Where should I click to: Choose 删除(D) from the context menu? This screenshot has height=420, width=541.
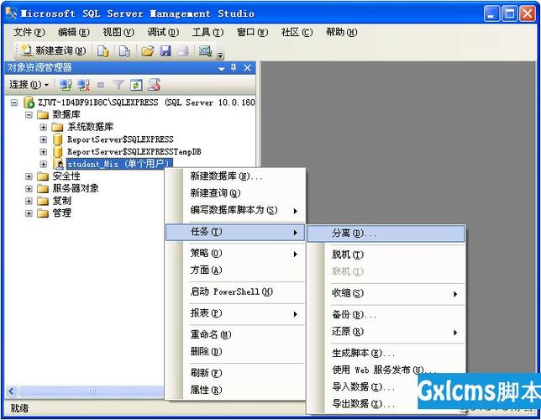coord(235,352)
